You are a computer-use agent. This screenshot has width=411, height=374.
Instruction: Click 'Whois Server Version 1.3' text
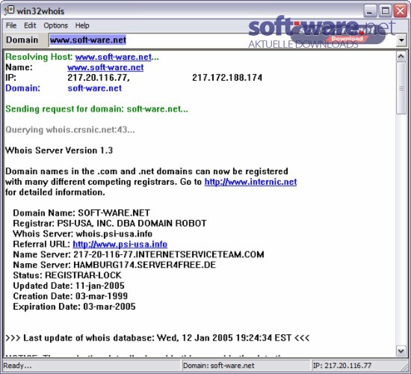(59, 150)
